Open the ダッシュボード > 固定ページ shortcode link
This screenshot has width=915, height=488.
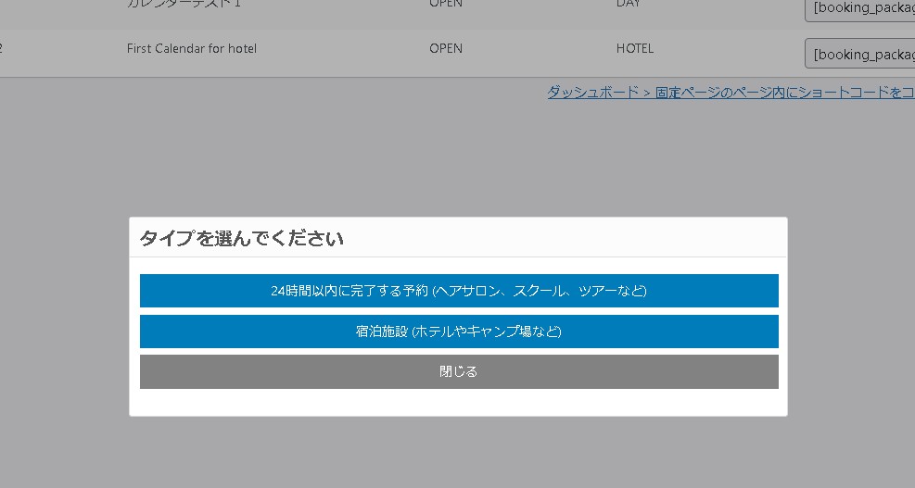(731, 93)
